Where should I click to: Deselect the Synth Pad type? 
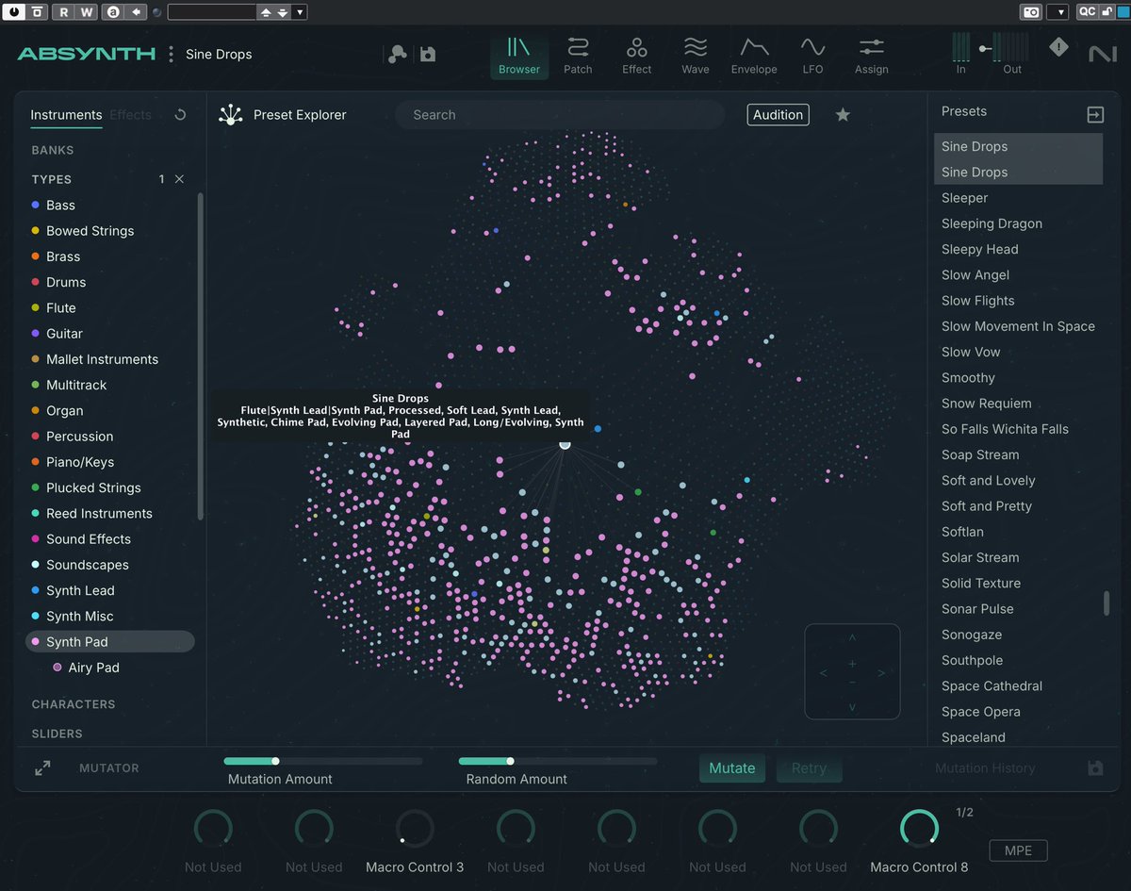109,642
